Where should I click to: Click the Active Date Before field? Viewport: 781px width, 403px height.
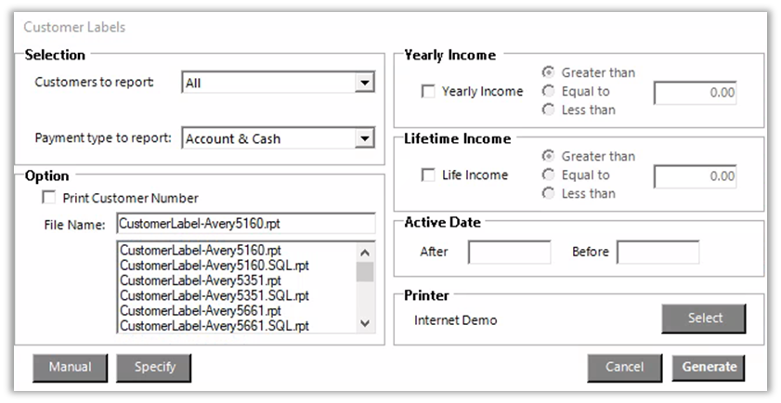pos(657,252)
